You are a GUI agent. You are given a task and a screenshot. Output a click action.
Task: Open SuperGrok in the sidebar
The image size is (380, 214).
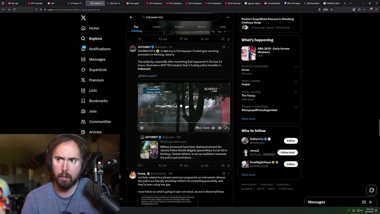pyautogui.click(x=94, y=70)
